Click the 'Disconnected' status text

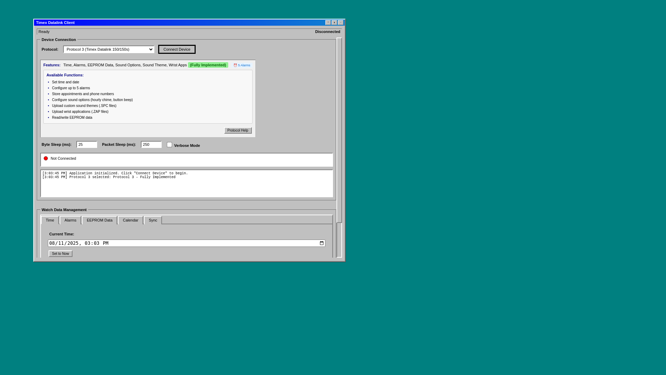pos(328,32)
